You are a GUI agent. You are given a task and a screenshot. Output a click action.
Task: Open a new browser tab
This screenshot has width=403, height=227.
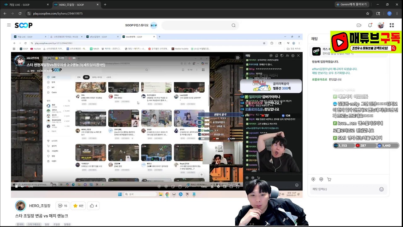[105, 5]
